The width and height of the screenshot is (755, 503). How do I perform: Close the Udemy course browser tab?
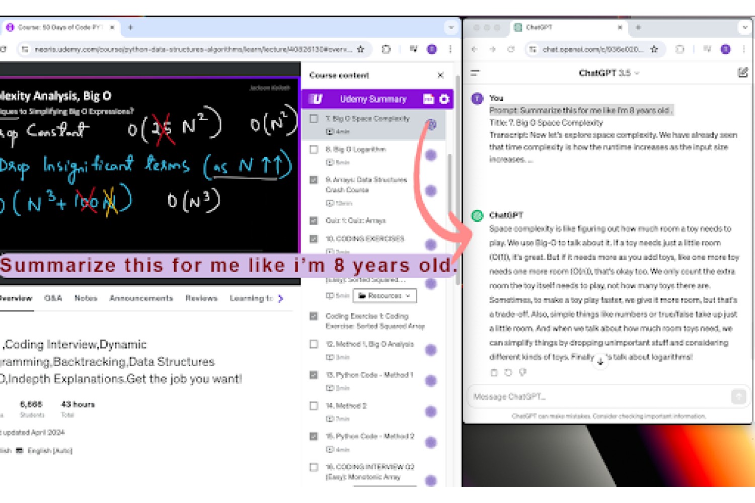click(112, 28)
